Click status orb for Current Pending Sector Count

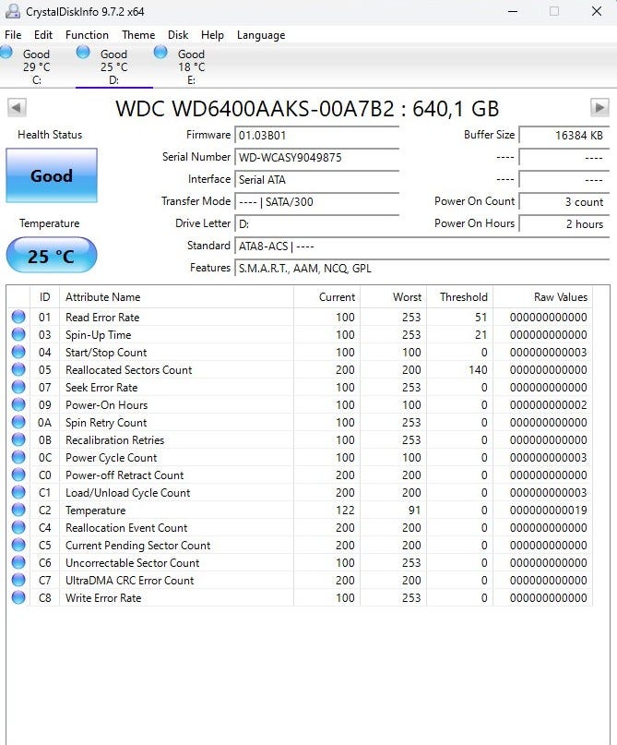pos(18,545)
